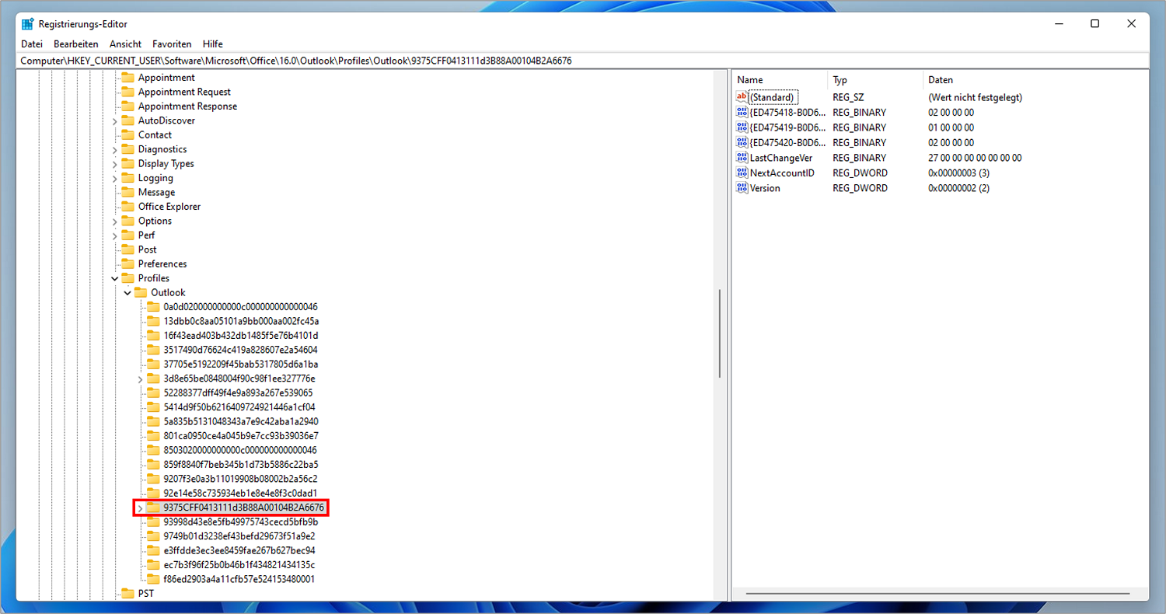Select the Office Explorer folder icon
Image resolution: width=1166 pixels, height=614 pixels.
coord(127,207)
